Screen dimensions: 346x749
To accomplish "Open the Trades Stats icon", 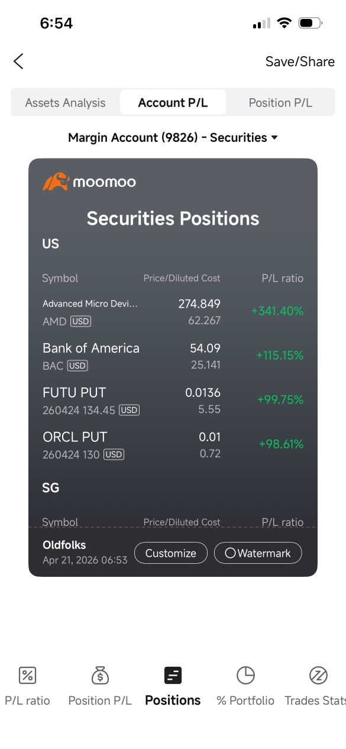I will click(318, 675).
